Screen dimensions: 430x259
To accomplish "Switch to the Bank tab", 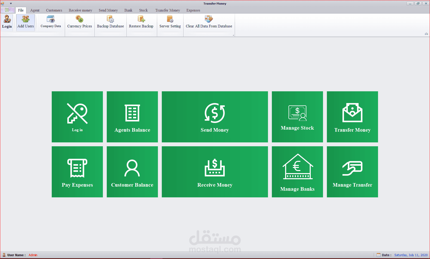I will pos(128,10).
